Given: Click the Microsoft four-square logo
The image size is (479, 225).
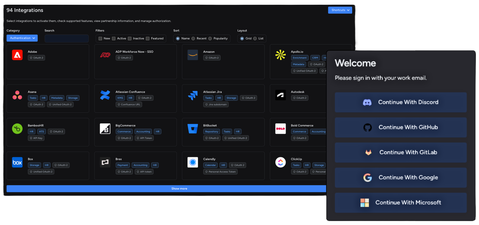Looking at the screenshot, I should (x=365, y=203).
